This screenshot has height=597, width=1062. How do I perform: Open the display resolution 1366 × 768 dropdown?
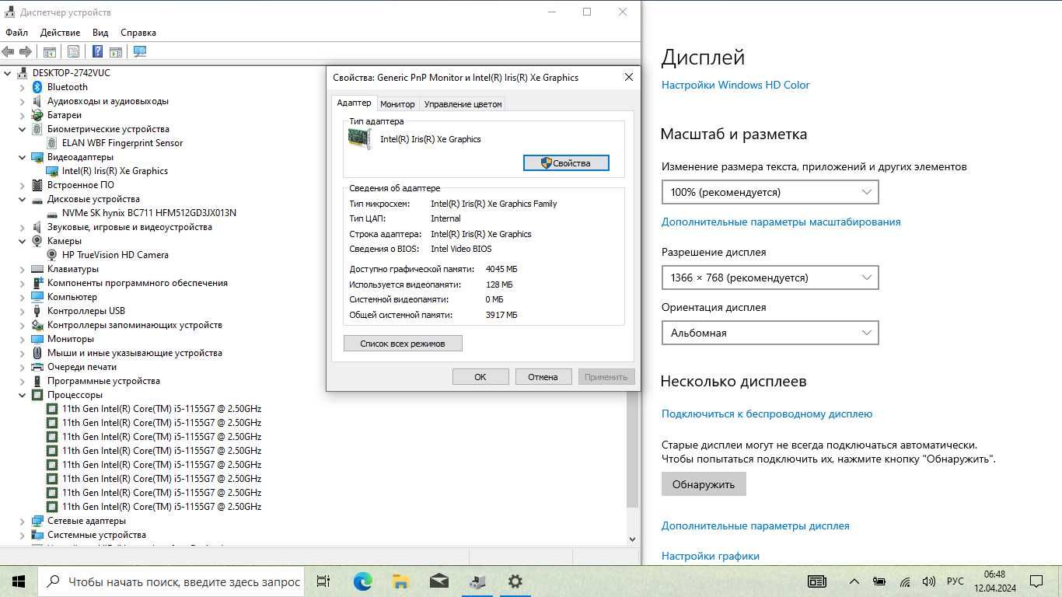[770, 278]
